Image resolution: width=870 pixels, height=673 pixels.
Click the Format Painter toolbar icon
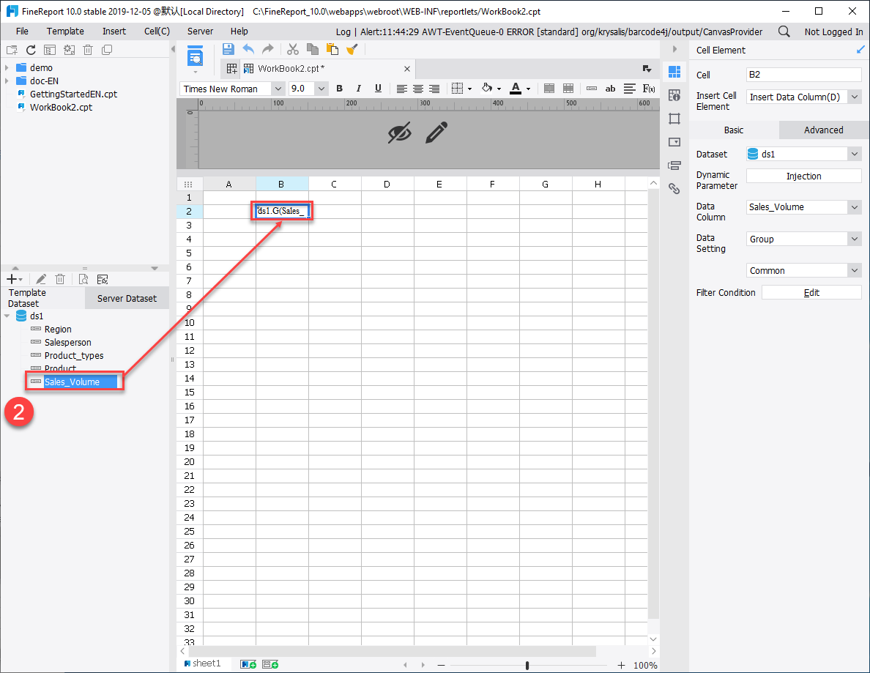coord(352,49)
